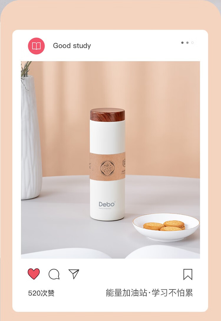Click caption 能量加油站·学习不怕累
The height and width of the screenshot is (321, 221).
click(x=149, y=293)
